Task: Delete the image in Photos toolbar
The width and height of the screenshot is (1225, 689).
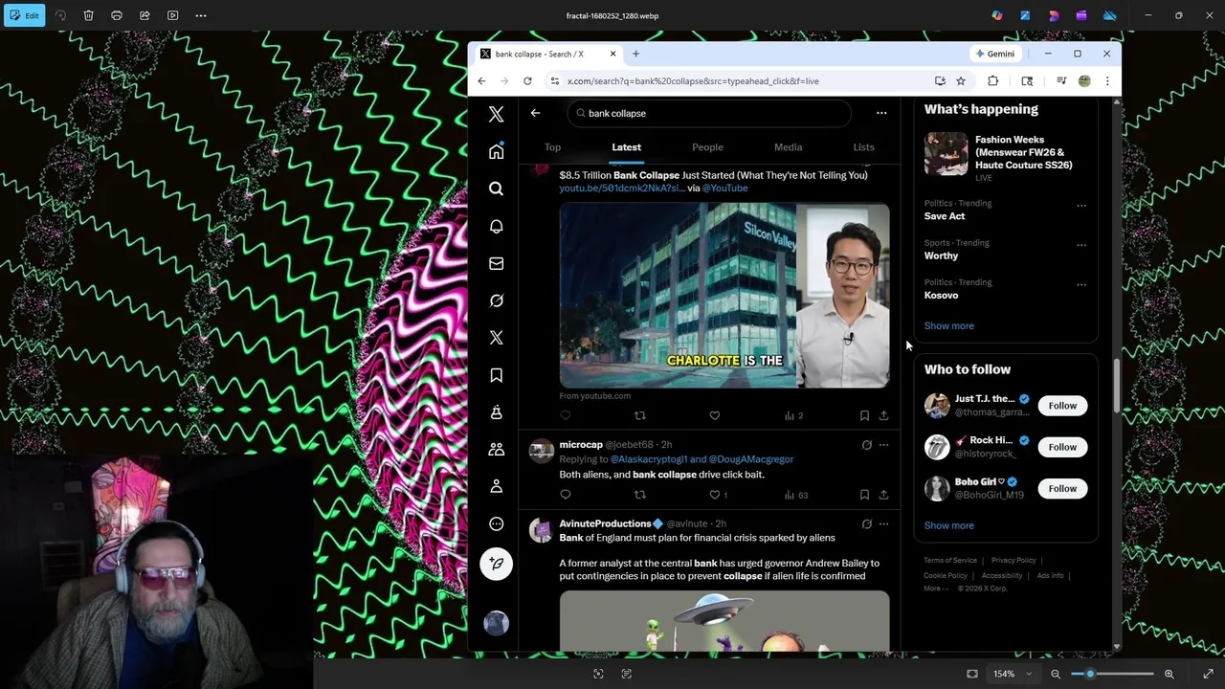Action: tap(88, 15)
